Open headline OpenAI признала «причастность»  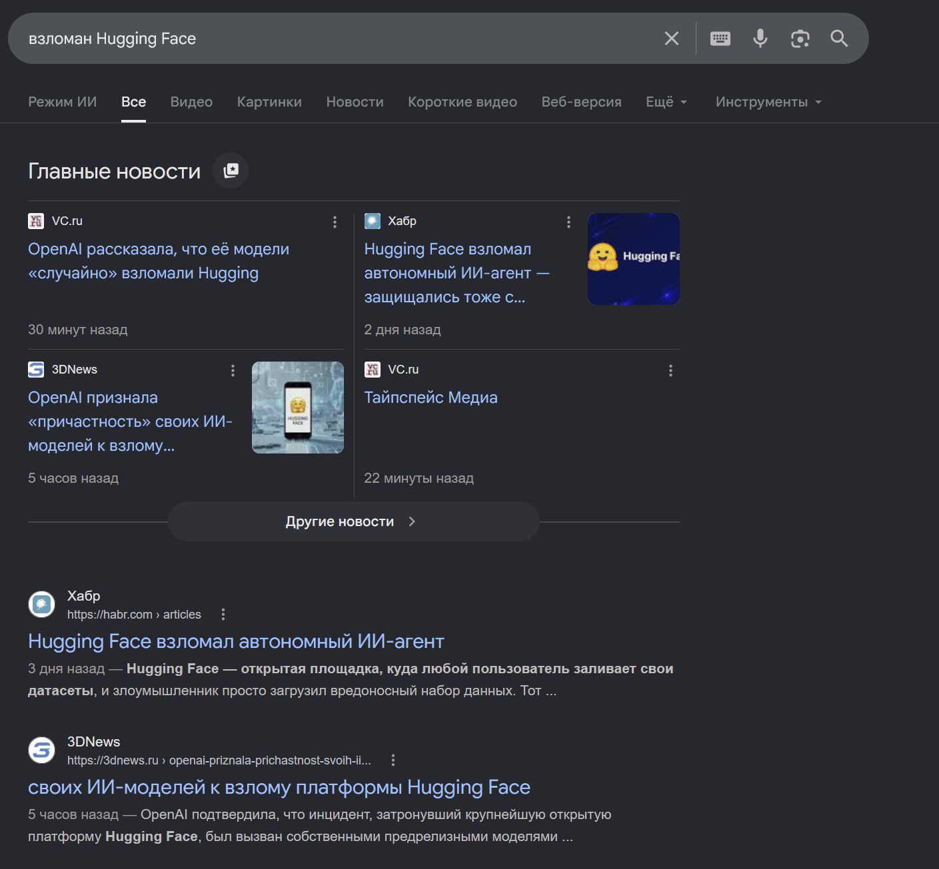click(131, 422)
